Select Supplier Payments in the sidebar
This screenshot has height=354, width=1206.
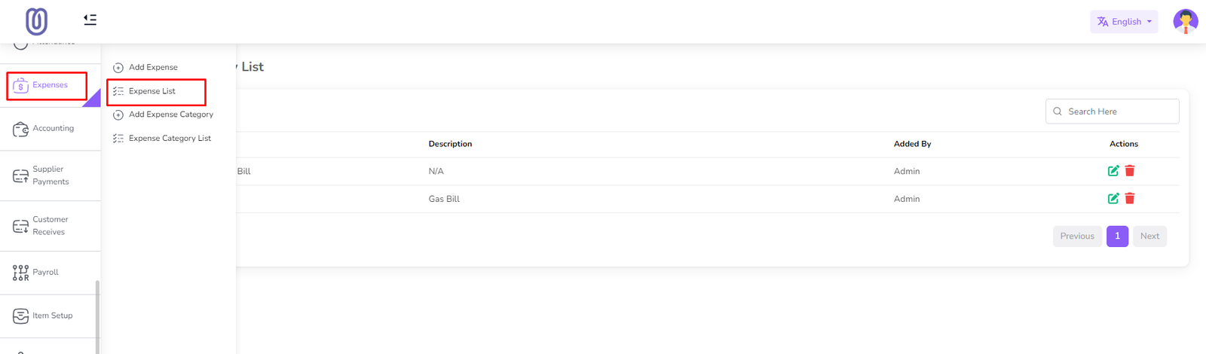[x=50, y=175]
